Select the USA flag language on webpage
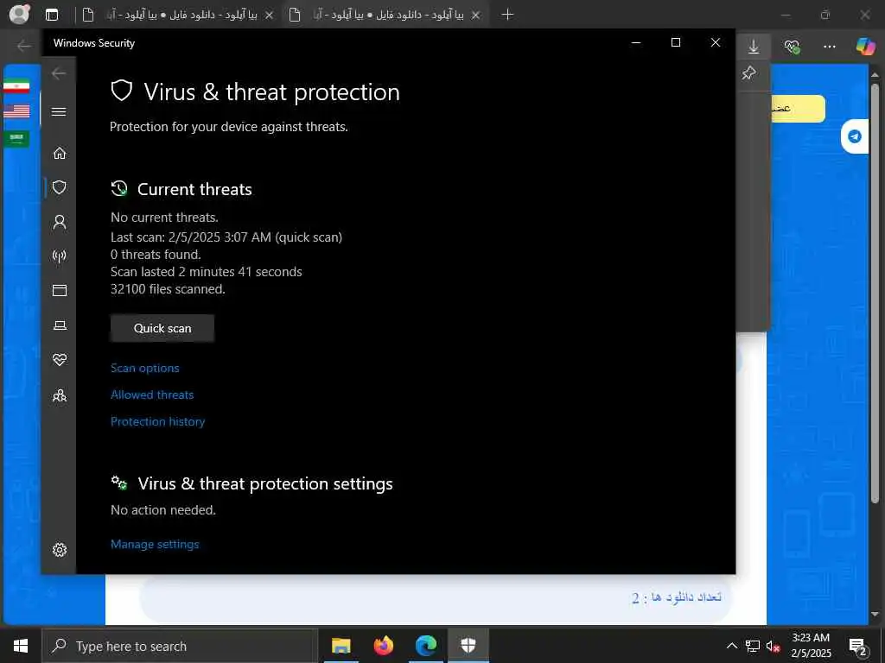Screen dimensions: 885x663 (x=16, y=111)
